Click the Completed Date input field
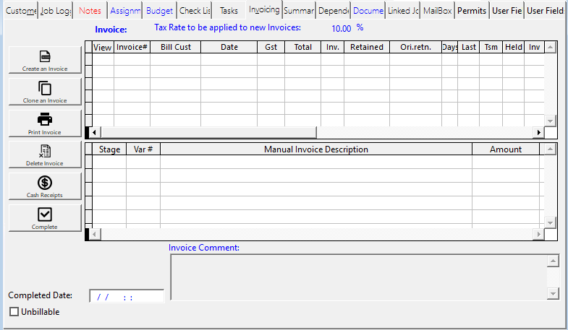The image size is (568, 330). point(127,296)
